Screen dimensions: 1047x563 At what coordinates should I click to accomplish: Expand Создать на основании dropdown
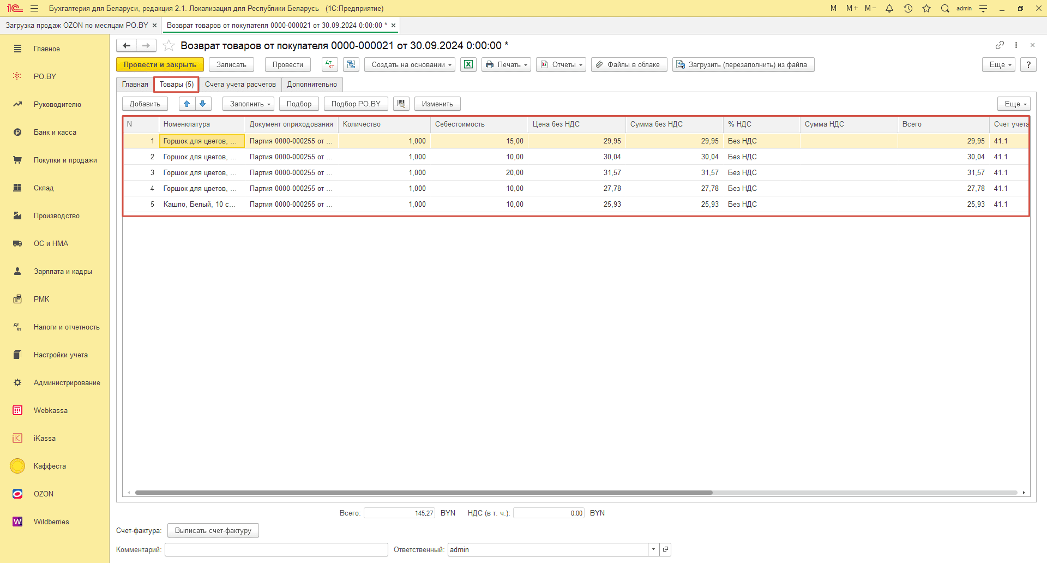pyautogui.click(x=410, y=64)
